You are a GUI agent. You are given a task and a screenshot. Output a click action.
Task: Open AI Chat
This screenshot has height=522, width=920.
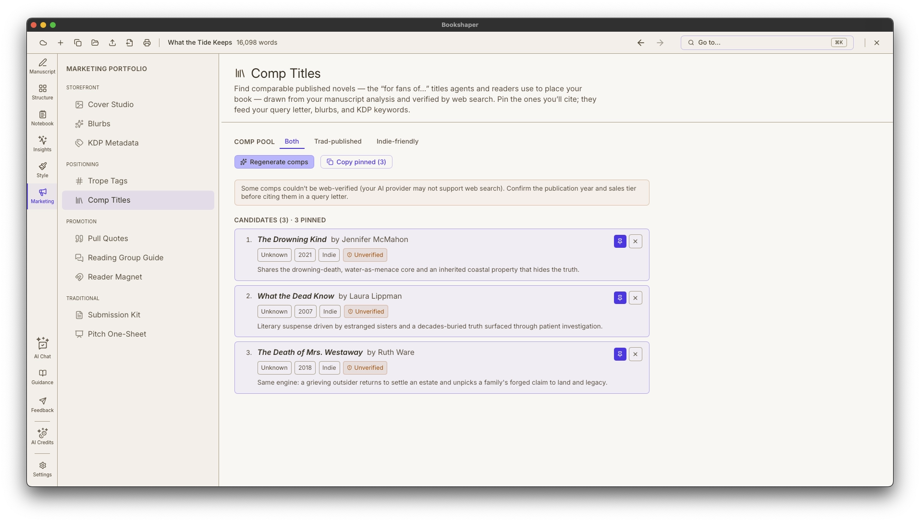point(42,348)
